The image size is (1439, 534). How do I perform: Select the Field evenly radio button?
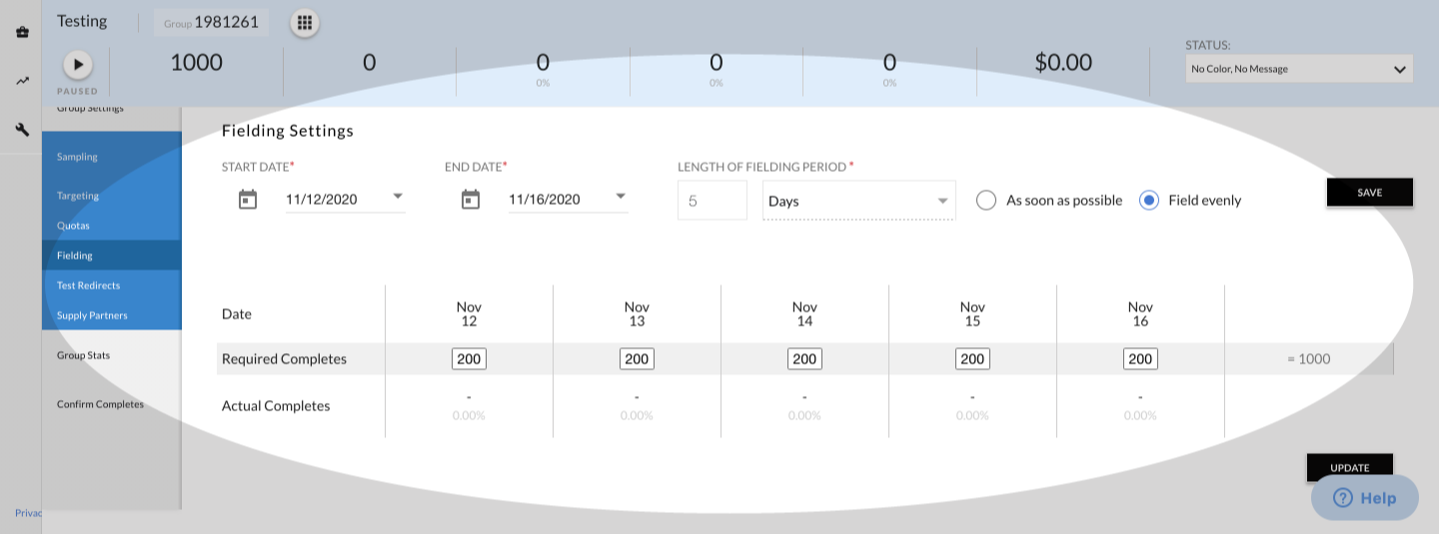click(1149, 201)
